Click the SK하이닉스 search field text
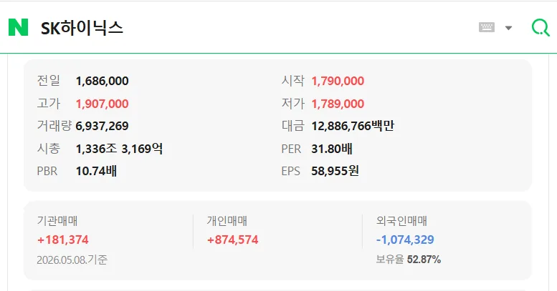The width and height of the screenshot is (557, 291). pos(82,28)
